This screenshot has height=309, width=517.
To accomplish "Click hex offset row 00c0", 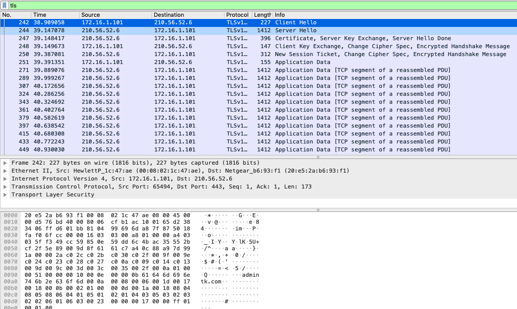I will (x=11, y=294).
